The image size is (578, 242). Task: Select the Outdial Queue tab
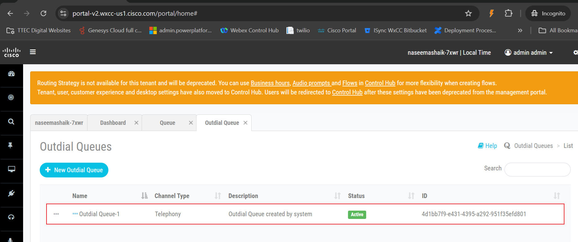pos(222,123)
